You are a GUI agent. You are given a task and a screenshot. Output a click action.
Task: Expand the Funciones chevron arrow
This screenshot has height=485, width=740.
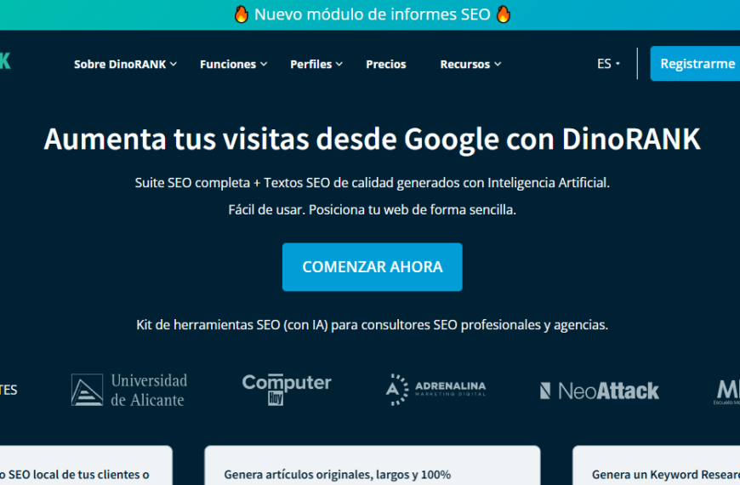coord(264,64)
